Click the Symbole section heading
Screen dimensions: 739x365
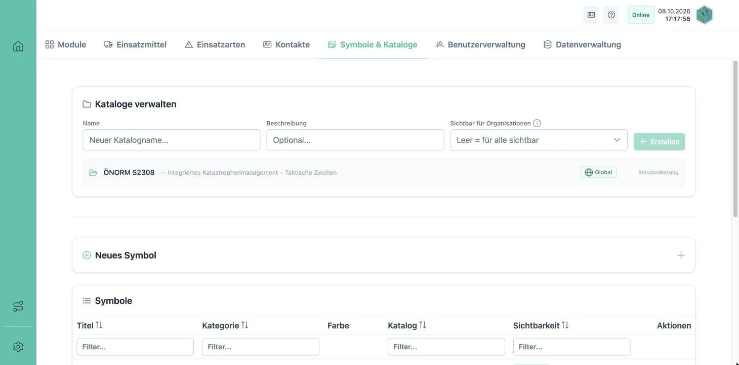click(x=113, y=301)
